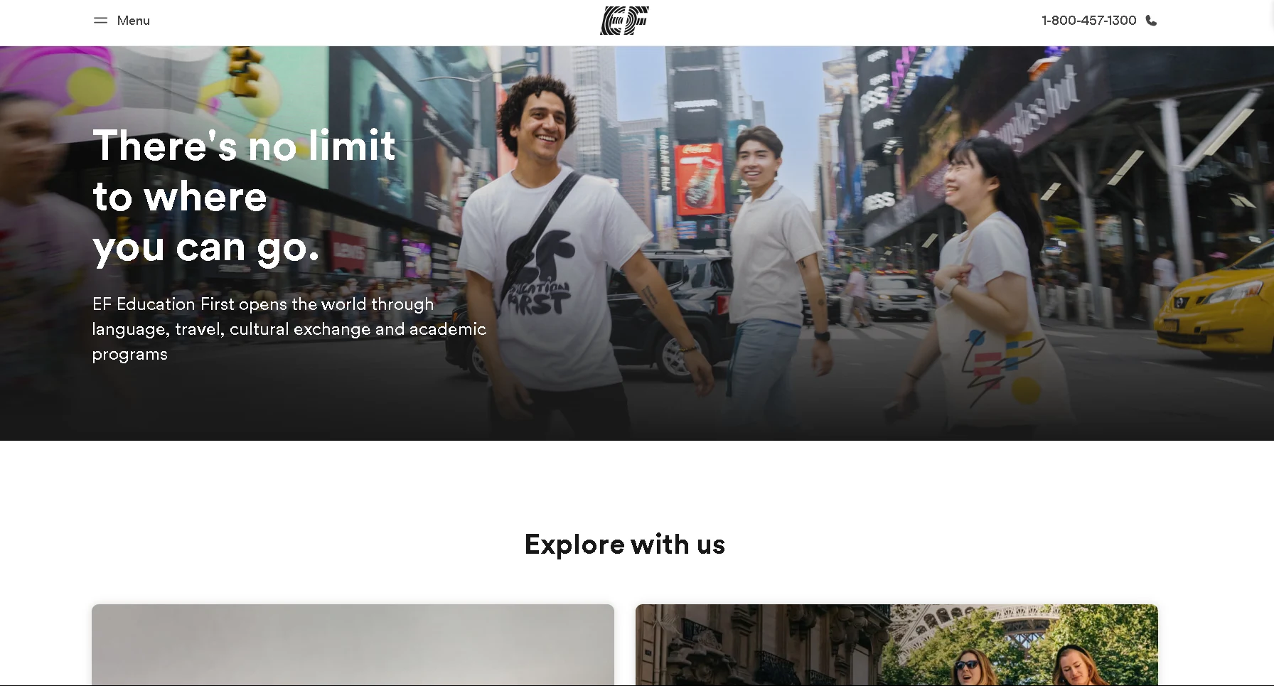Click the Education First print on t-shirt
Viewport: 1274px width, 686px height.
tap(538, 277)
